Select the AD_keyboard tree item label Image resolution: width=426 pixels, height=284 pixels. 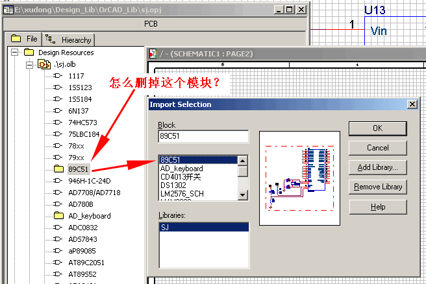[x=90, y=216]
